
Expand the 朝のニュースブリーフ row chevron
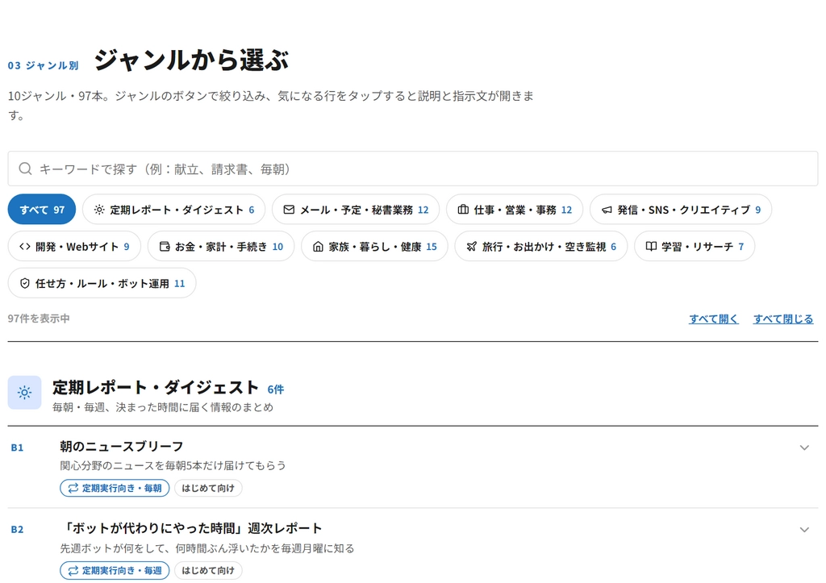click(x=804, y=448)
